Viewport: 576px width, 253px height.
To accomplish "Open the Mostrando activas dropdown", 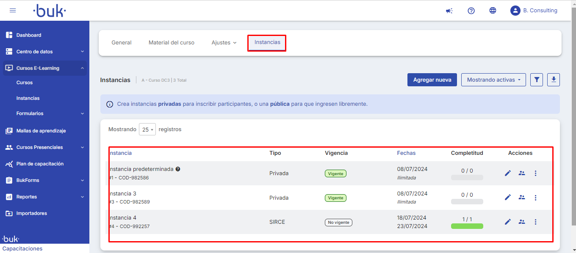I will (x=493, y=80).
